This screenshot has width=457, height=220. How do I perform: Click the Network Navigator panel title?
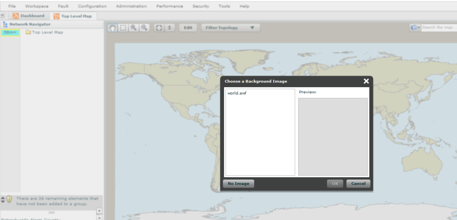pos(30,24)
